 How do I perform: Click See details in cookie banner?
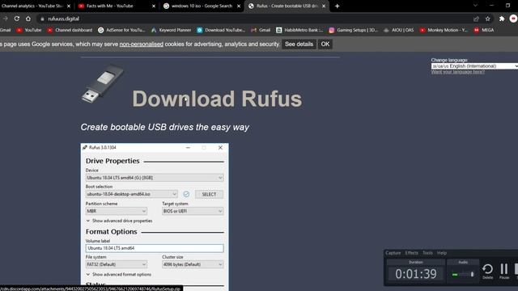pyautogui.click(x=299, y=44)
